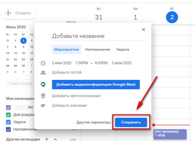The image size is (195, 142).
Task: Toggle the Задачи calendar checkbox
Action: [x=8, y=122]
